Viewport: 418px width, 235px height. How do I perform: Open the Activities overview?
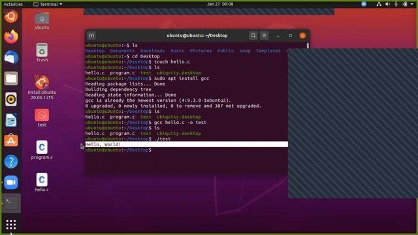click(13, 4)
